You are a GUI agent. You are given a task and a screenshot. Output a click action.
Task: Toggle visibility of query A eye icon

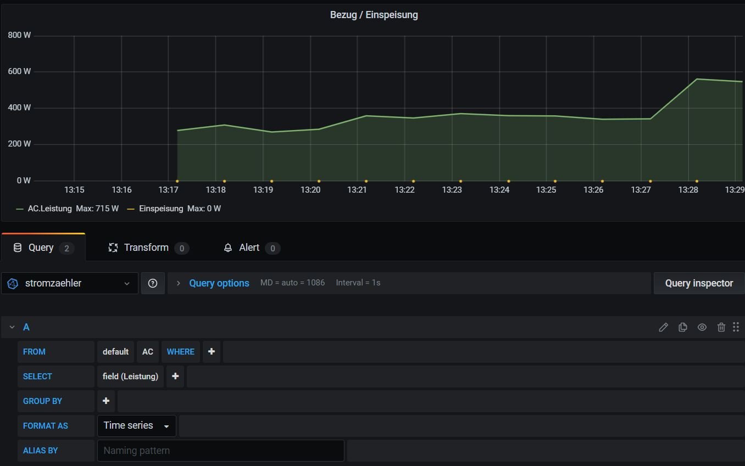702,327
